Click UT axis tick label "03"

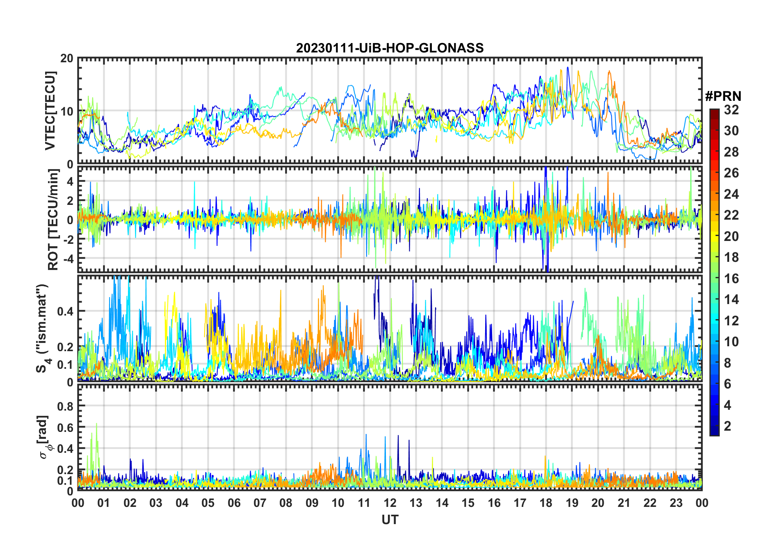click(x=156, y=503)
